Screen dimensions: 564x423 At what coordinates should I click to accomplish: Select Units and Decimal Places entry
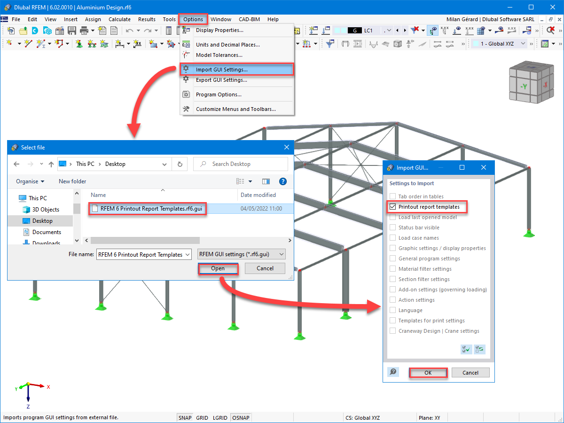tap(237, 45)
